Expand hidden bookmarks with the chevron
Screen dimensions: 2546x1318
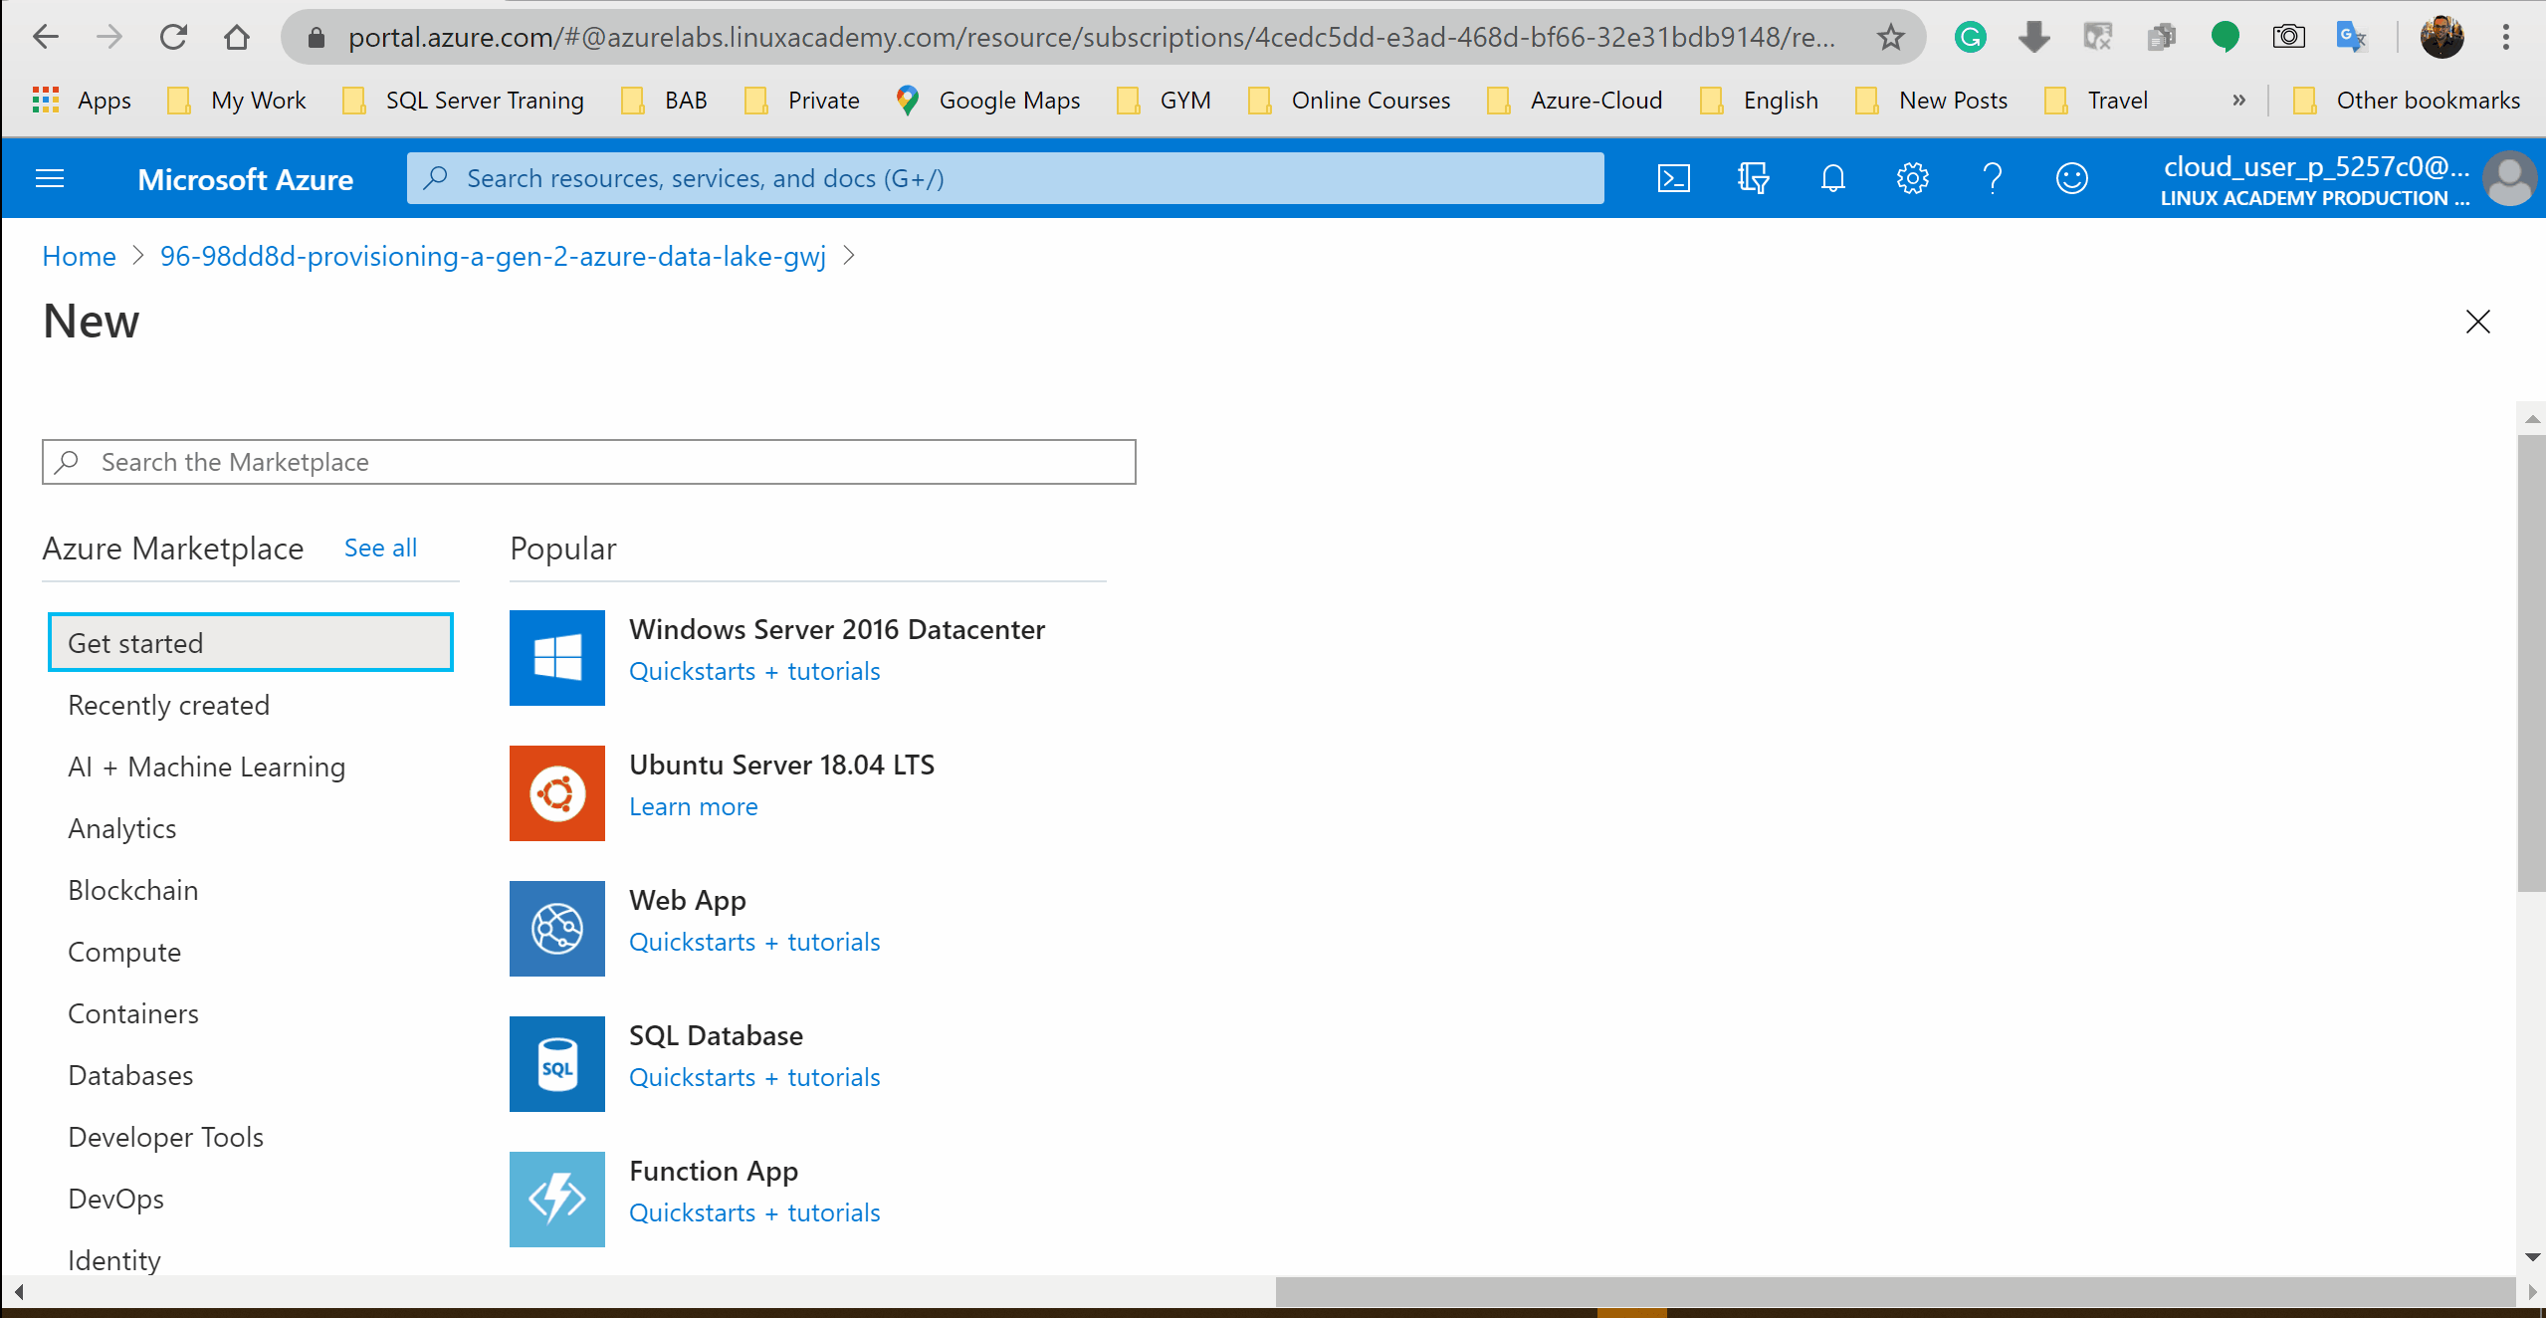point(2238,100)
